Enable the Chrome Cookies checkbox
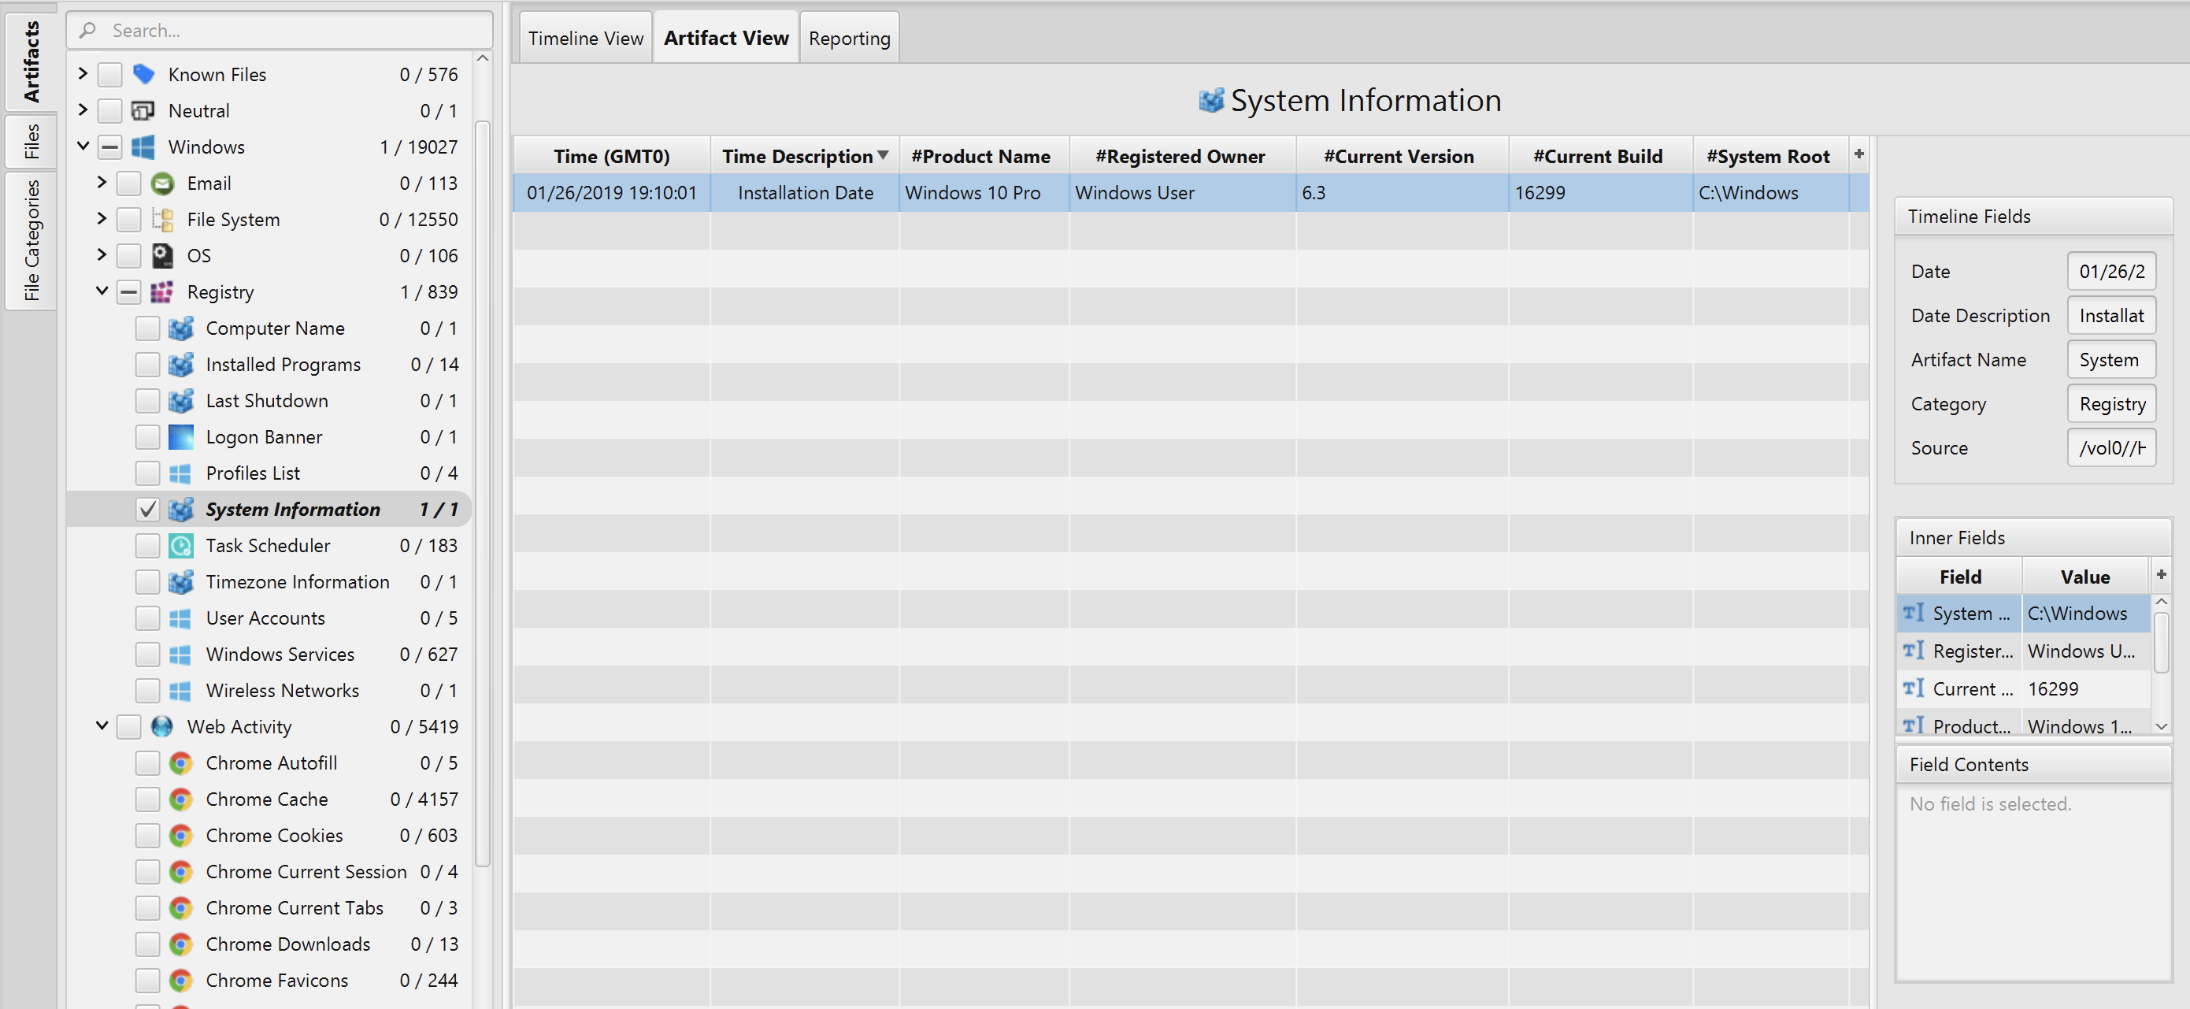This screenshot has height=1009, width=2190. point(147,836)
